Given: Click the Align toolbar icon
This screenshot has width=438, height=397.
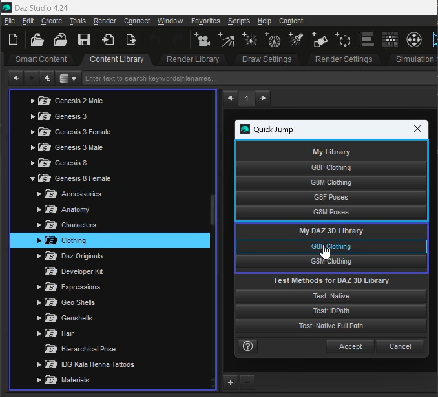Looking at the screenshot, I should (367, 39).
